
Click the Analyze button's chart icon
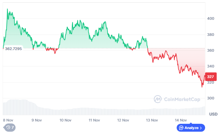click(x=181, y=127)
